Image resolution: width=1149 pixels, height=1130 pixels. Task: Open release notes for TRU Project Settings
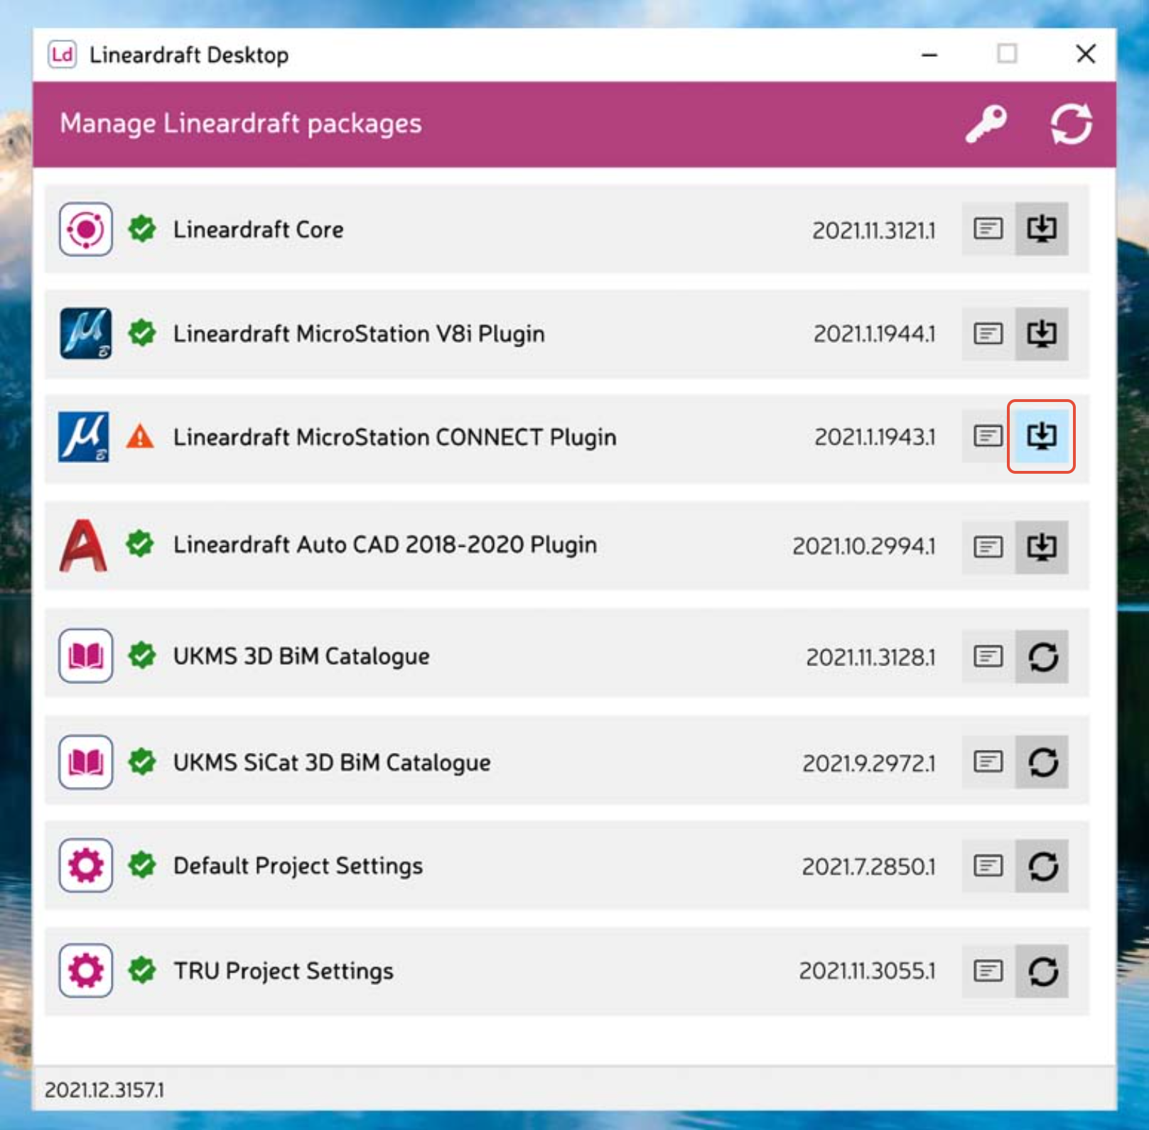point(988,971)
